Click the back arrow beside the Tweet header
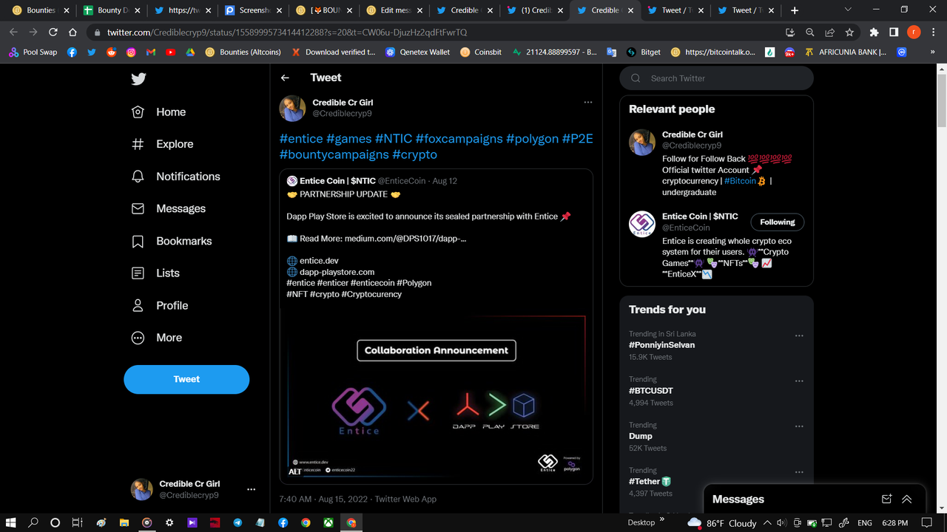 pyautogui.click(x=285, y=78)
